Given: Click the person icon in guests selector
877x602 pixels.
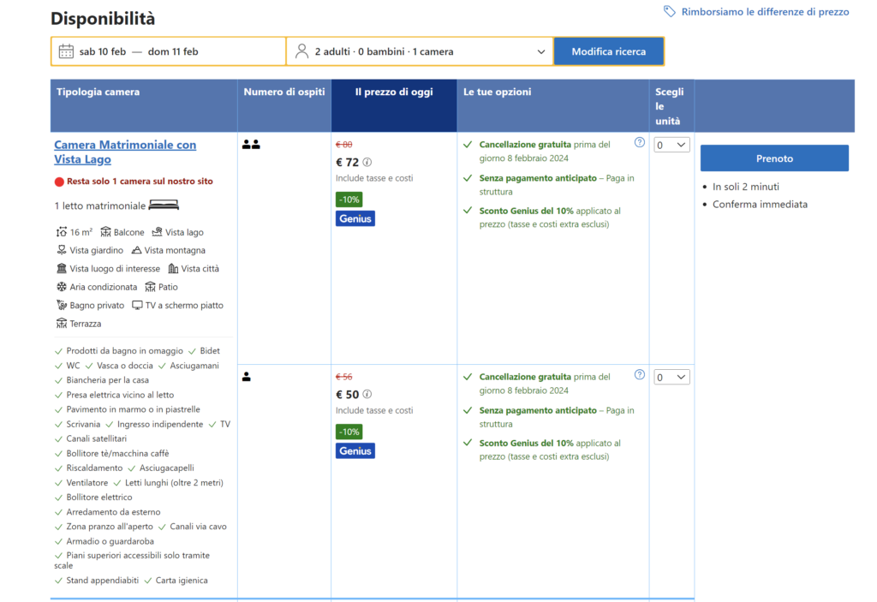Looking at the screenshot, I should click(301, 51).
